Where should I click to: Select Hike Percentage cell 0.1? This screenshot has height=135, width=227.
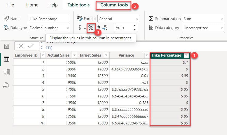[170, 62]
